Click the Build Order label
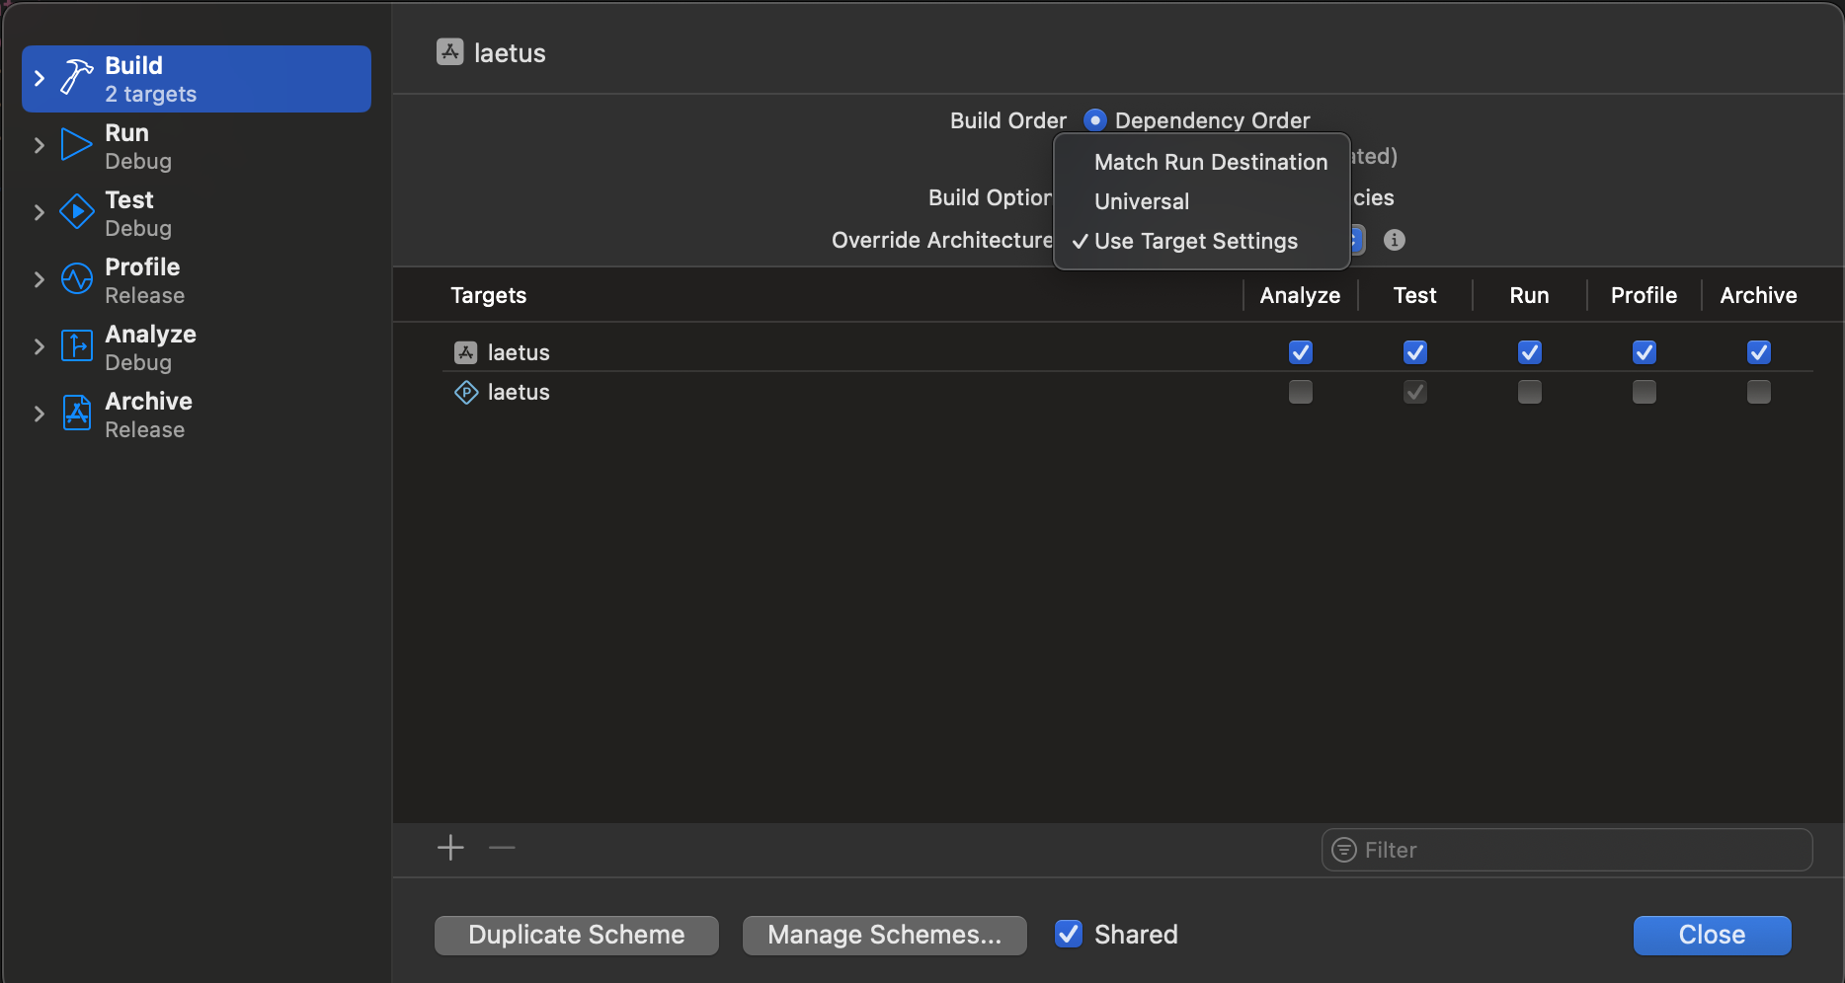The height and width of the screenshot is (983, 1845). [1008, 120]
